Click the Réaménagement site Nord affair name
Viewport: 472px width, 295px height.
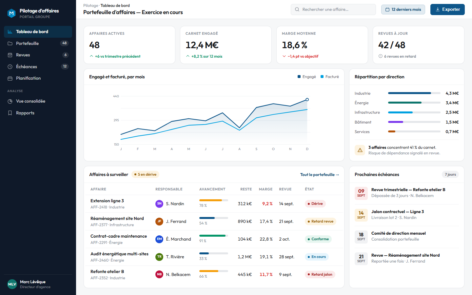tap(117, 219)
